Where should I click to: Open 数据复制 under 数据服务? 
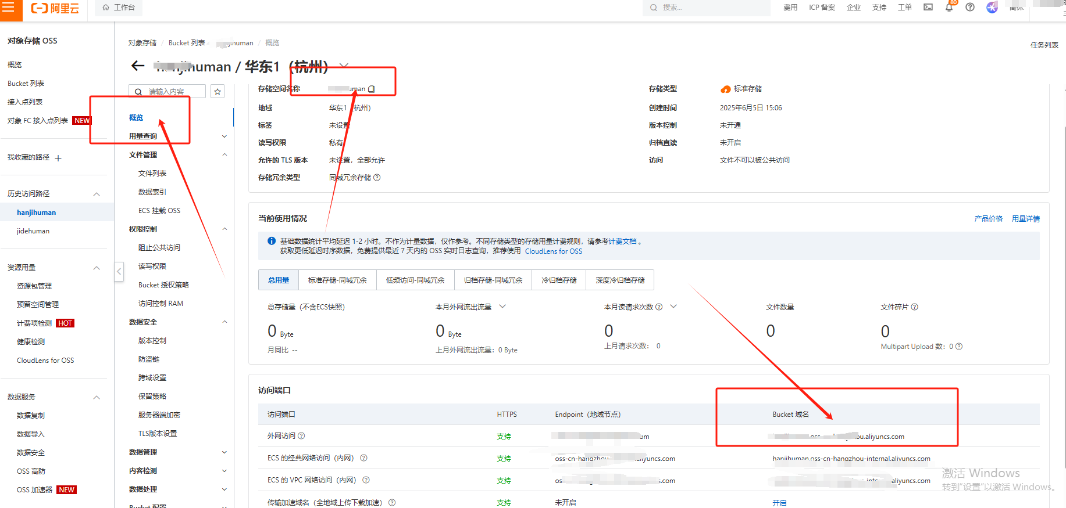click(x=31, y=416)
